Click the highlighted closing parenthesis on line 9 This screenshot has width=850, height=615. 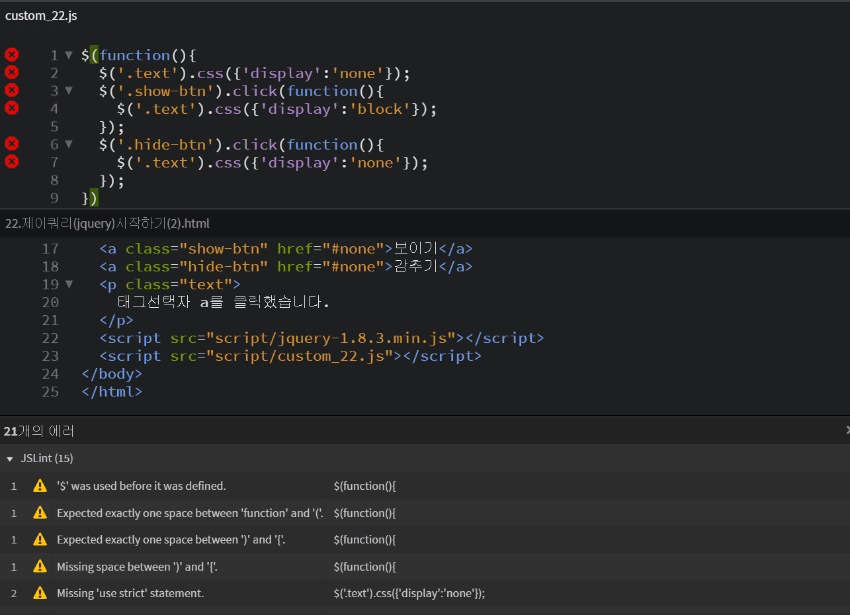(94, 198)
